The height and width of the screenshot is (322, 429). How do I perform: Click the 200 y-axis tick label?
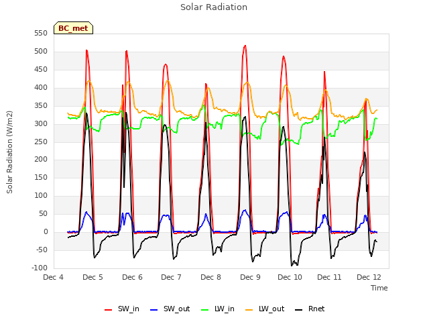[41, 160]
